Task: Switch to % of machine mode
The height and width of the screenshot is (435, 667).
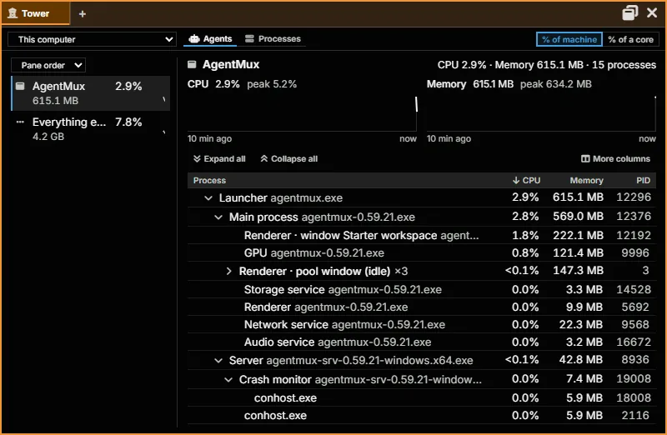Action: 569,39
